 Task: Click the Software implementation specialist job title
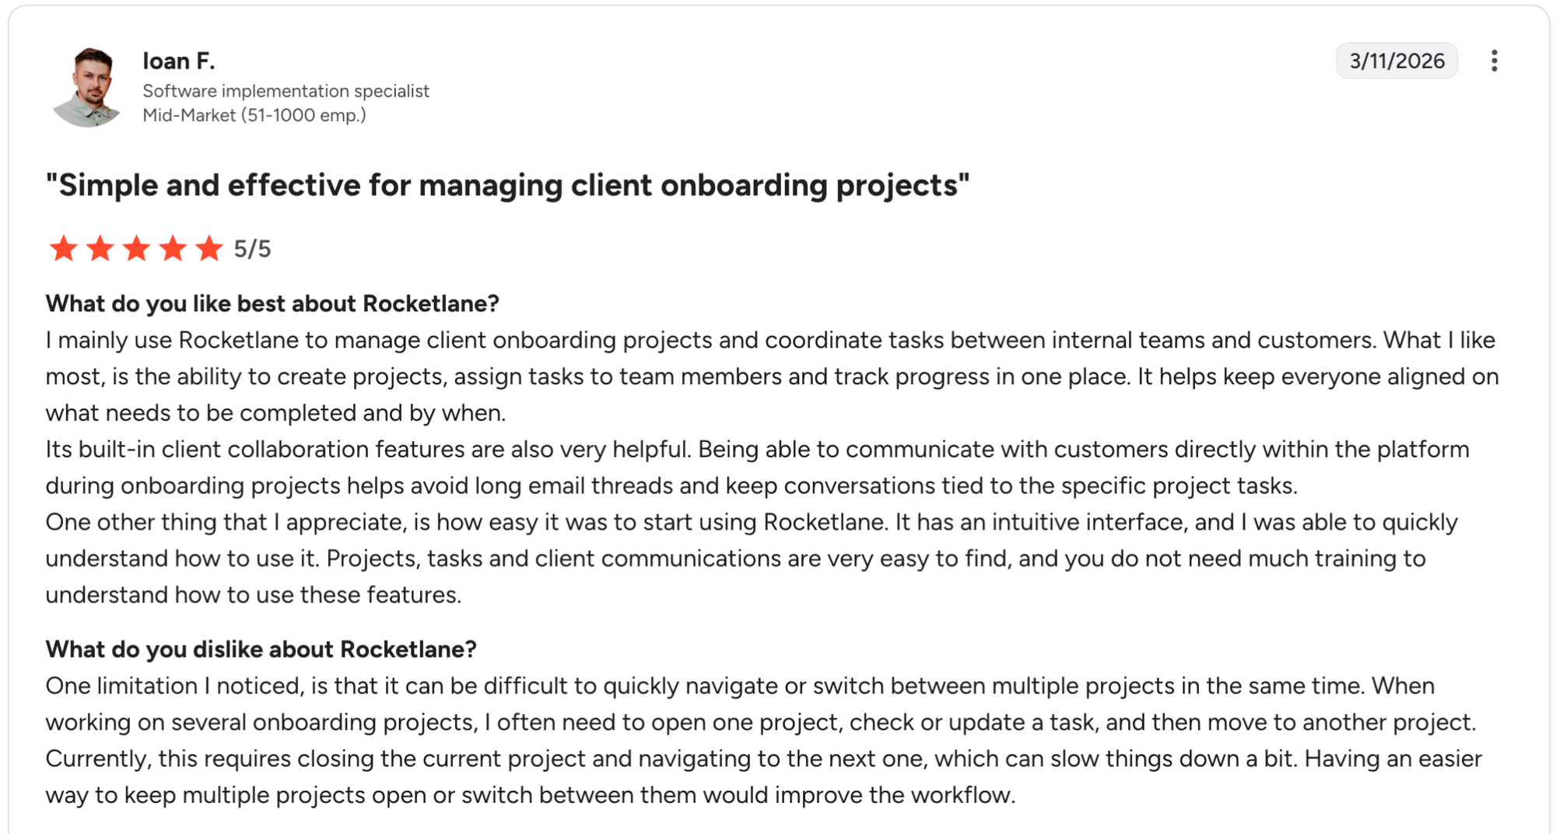pos(286,91)
